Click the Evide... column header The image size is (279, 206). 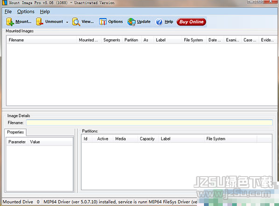pos(267,40)
